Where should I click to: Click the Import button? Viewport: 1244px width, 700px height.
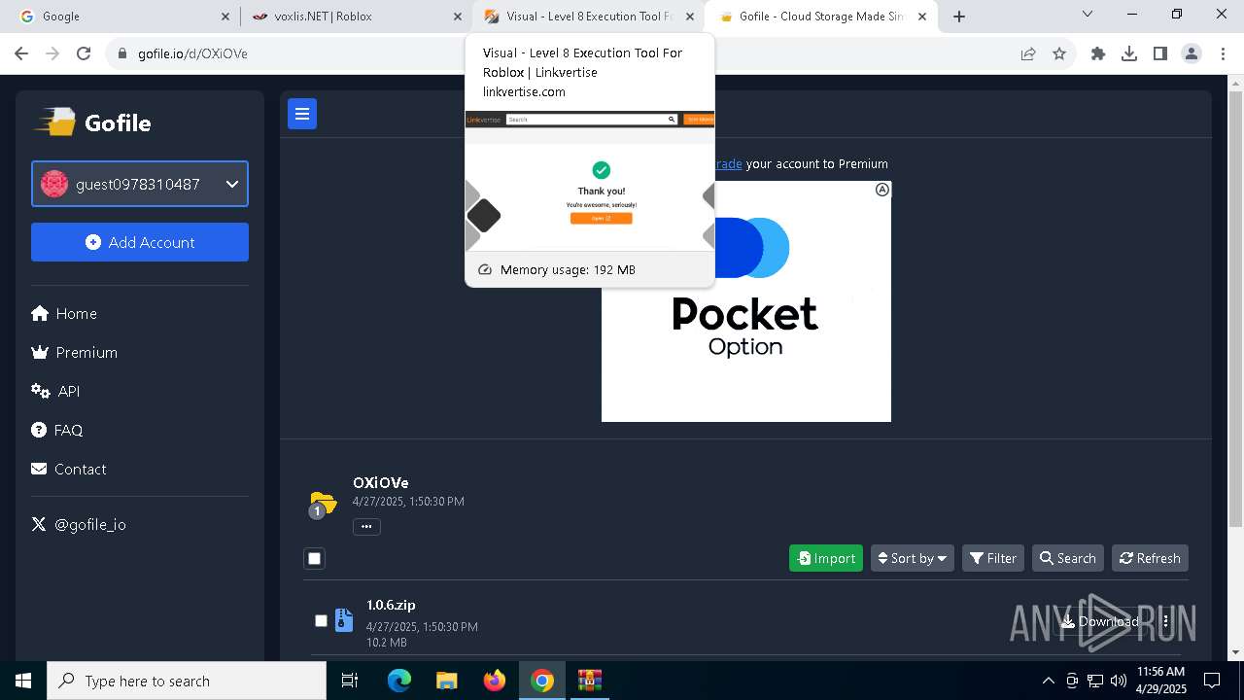coord(826,558)
